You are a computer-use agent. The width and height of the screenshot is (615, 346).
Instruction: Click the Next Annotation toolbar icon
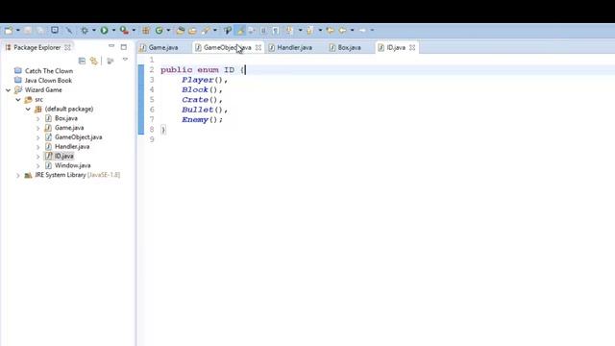pyautogui.click(x=289, y=30)
